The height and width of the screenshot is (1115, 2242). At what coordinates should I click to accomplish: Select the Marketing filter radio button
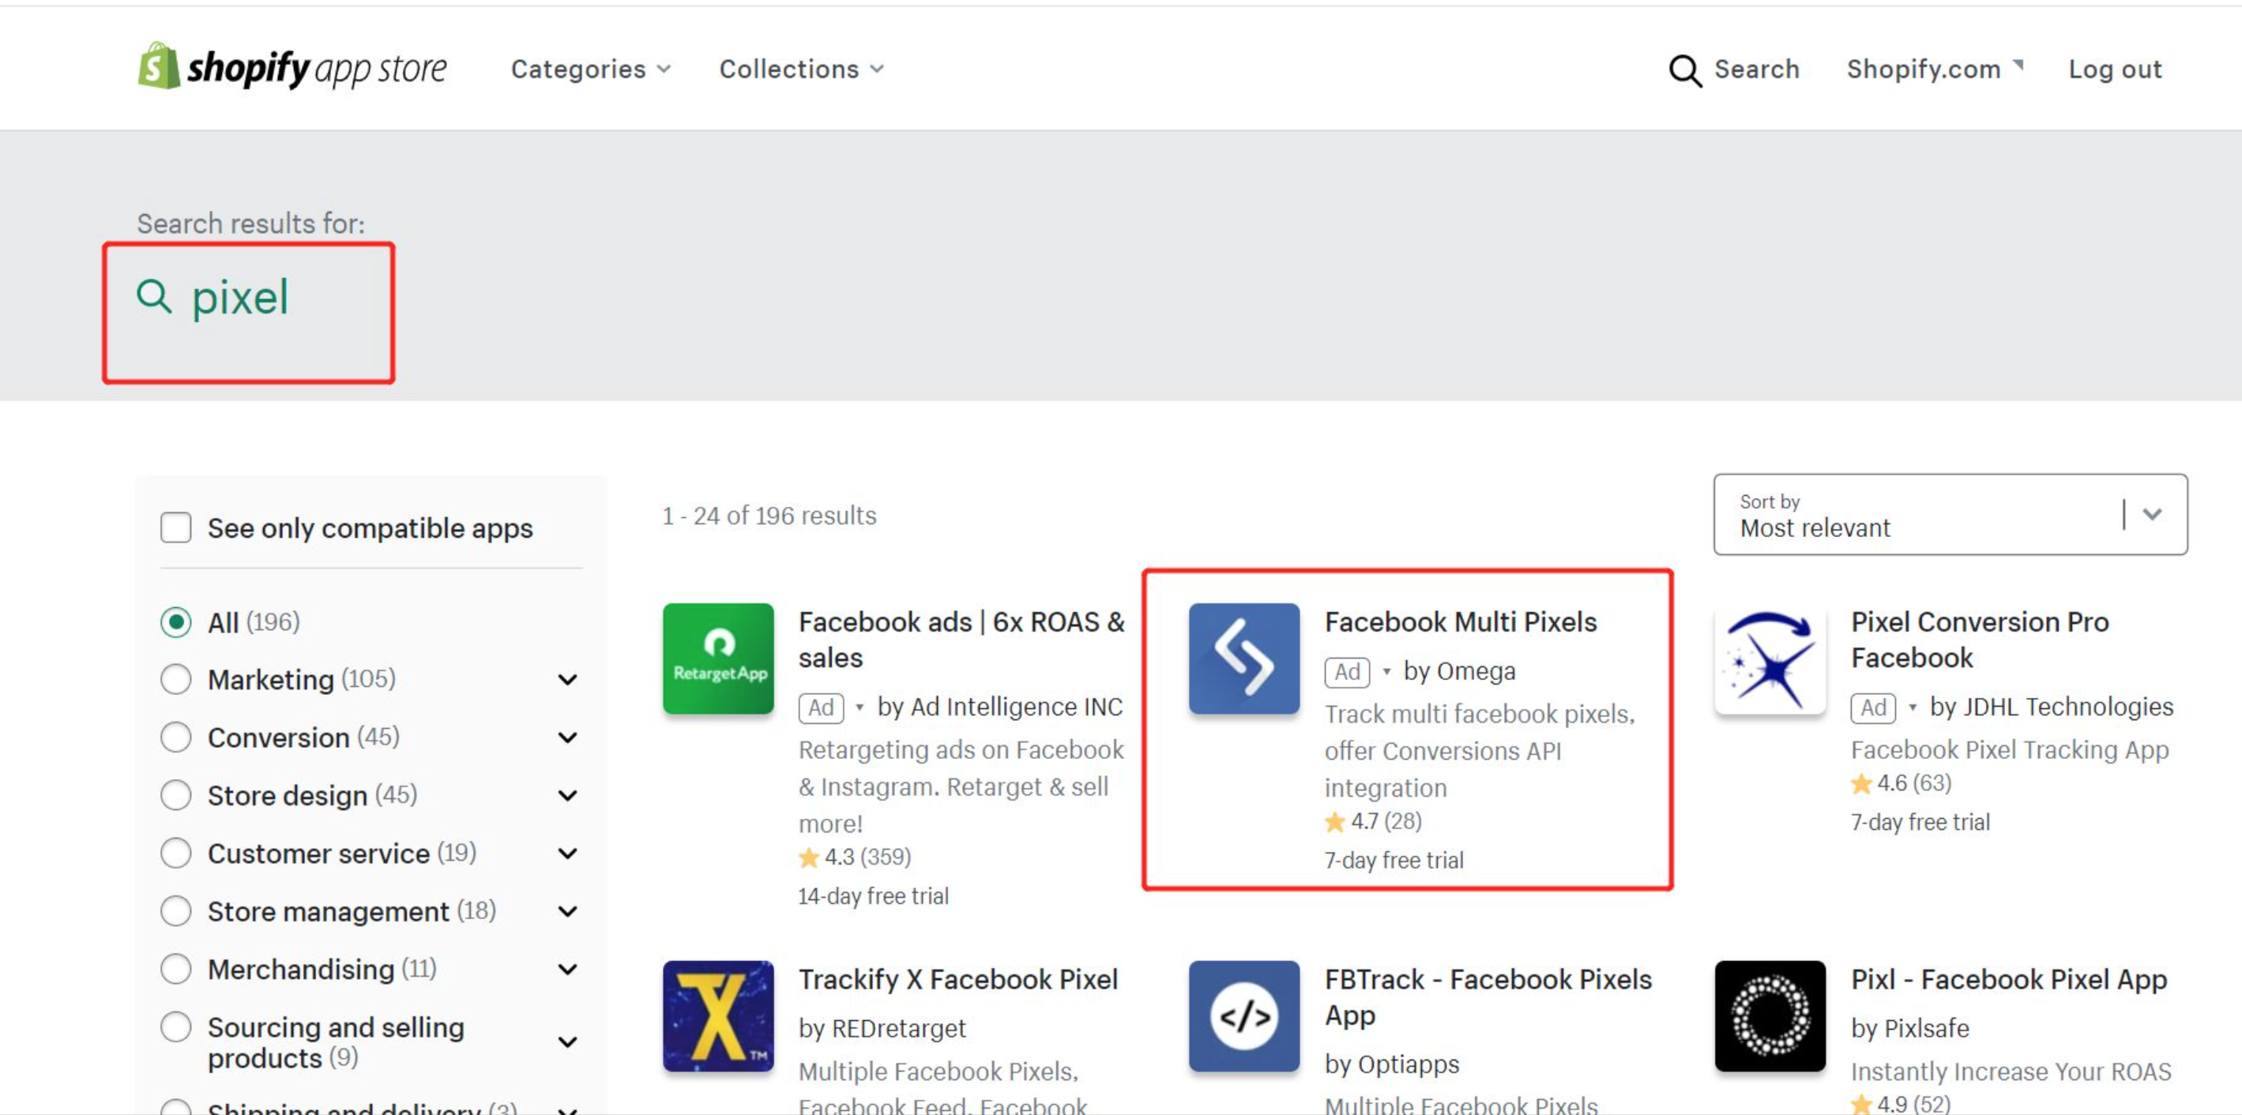click(176, 679)
